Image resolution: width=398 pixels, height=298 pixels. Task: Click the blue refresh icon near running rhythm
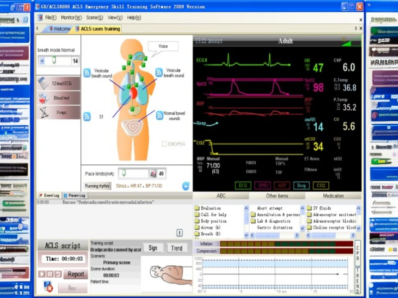pos(186,186)
